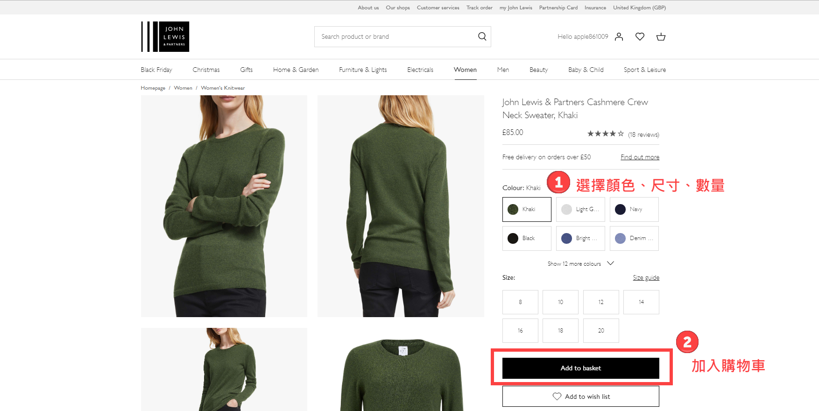Image resolution: width=819 pixels, height=411 pixels.
Task: Click the John Lewis & Partners logo
Action: [165, 36]
